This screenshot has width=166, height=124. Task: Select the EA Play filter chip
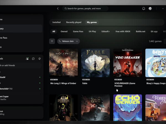tap(92, 31)
